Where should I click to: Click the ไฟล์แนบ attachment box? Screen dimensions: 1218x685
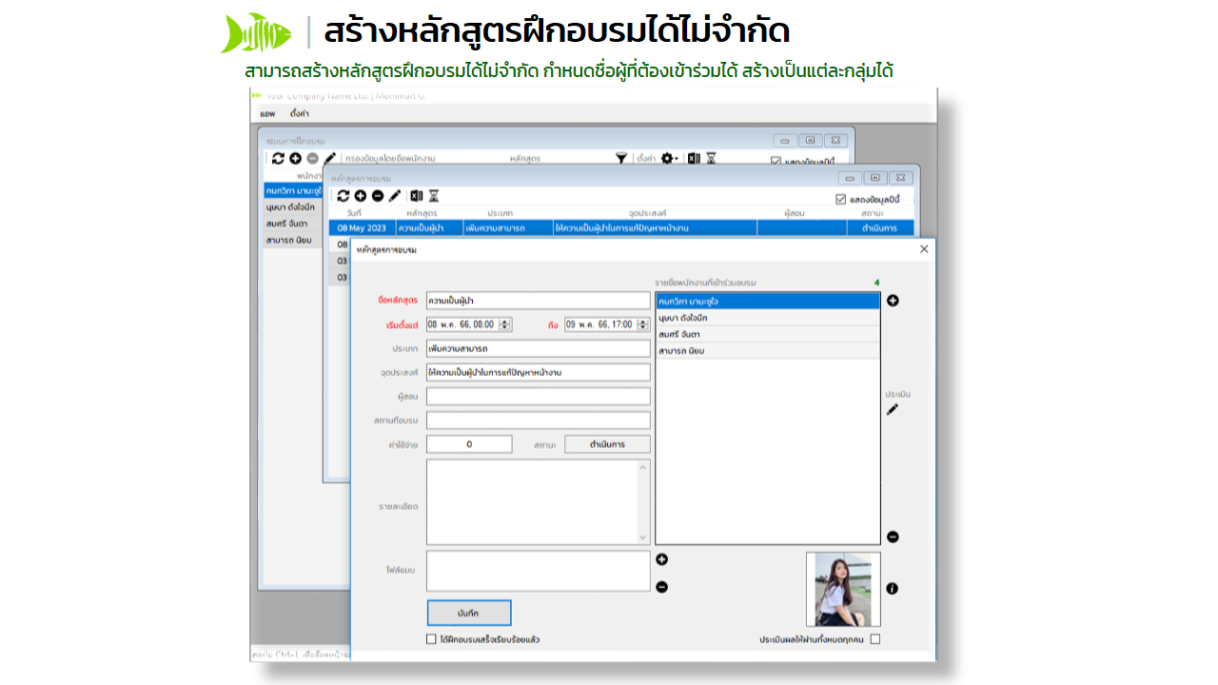(539, 571)
